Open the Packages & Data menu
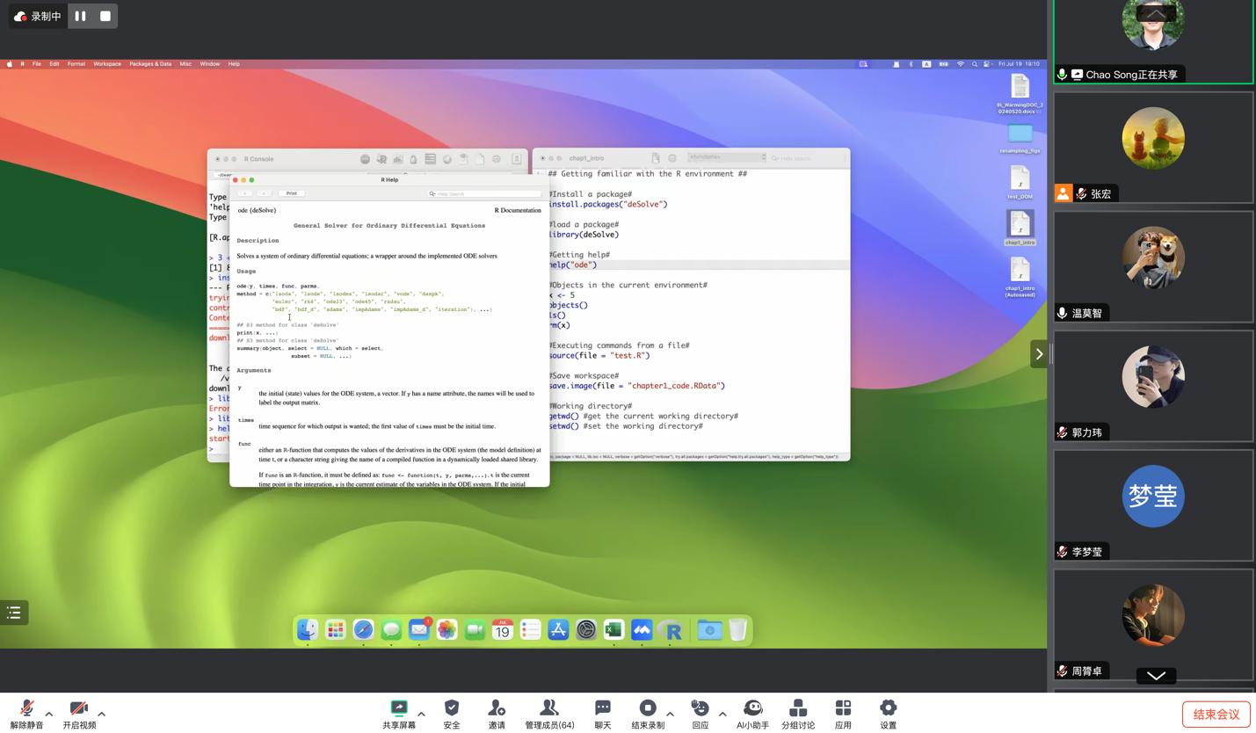The height and width of the screenshot is (733, 1256). [x=150, y=64]
